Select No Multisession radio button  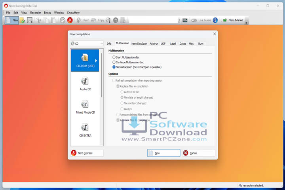click(114, 67)
